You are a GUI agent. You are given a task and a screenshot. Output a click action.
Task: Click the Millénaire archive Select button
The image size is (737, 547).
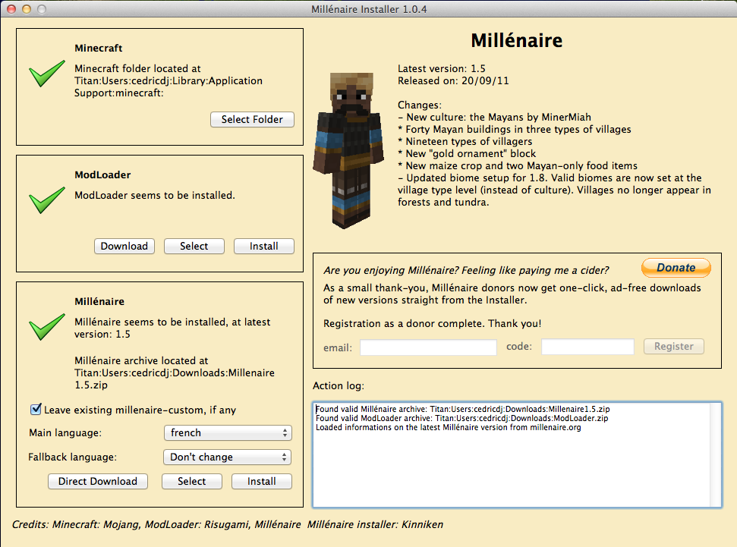pyautogui.click(x=192, y=481)
